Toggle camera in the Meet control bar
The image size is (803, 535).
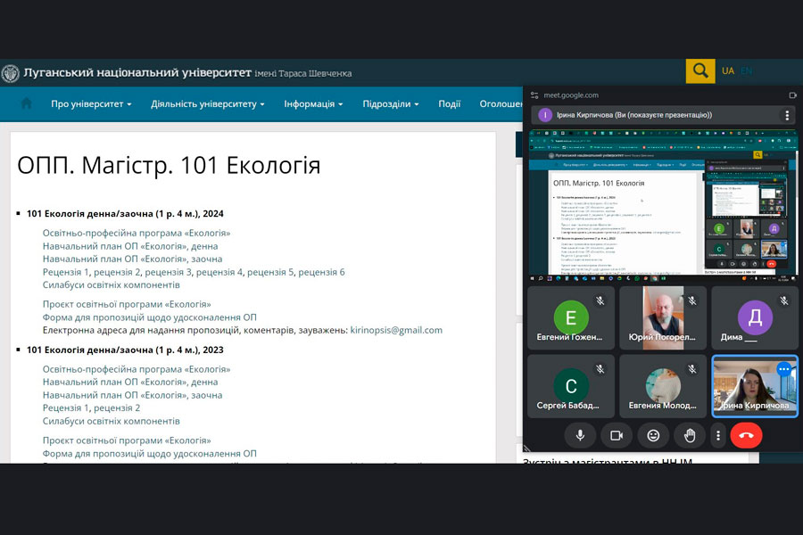click(617, 435)
